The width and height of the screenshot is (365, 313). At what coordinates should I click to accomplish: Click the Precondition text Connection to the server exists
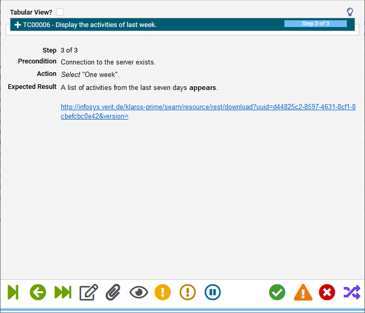click(108, 62)
